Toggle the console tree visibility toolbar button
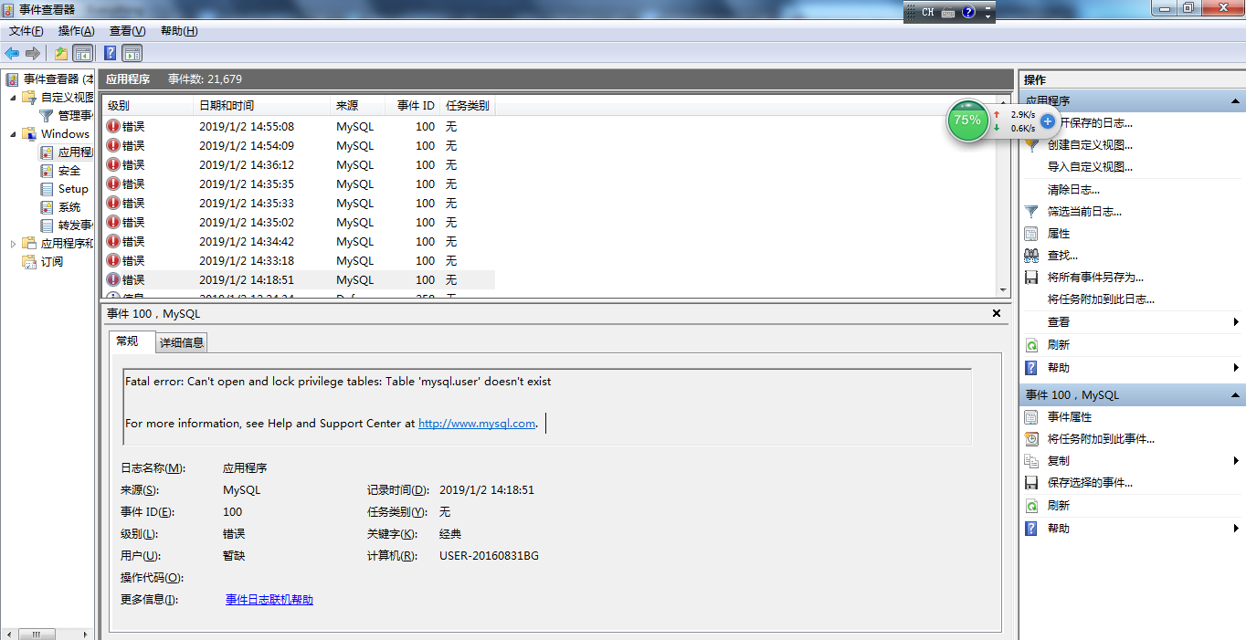This screenshot has width=1246, height=640. [x=82, y=53]
